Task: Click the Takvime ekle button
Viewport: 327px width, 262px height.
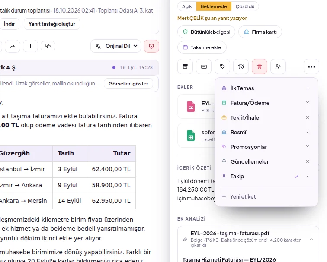Action: (x=202, y=47)
